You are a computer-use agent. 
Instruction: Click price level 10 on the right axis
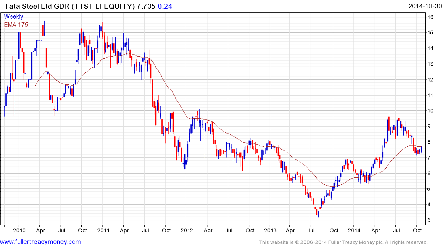click(x=430, y=111)
